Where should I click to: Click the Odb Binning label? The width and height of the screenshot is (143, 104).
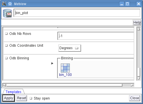point(19,58)
